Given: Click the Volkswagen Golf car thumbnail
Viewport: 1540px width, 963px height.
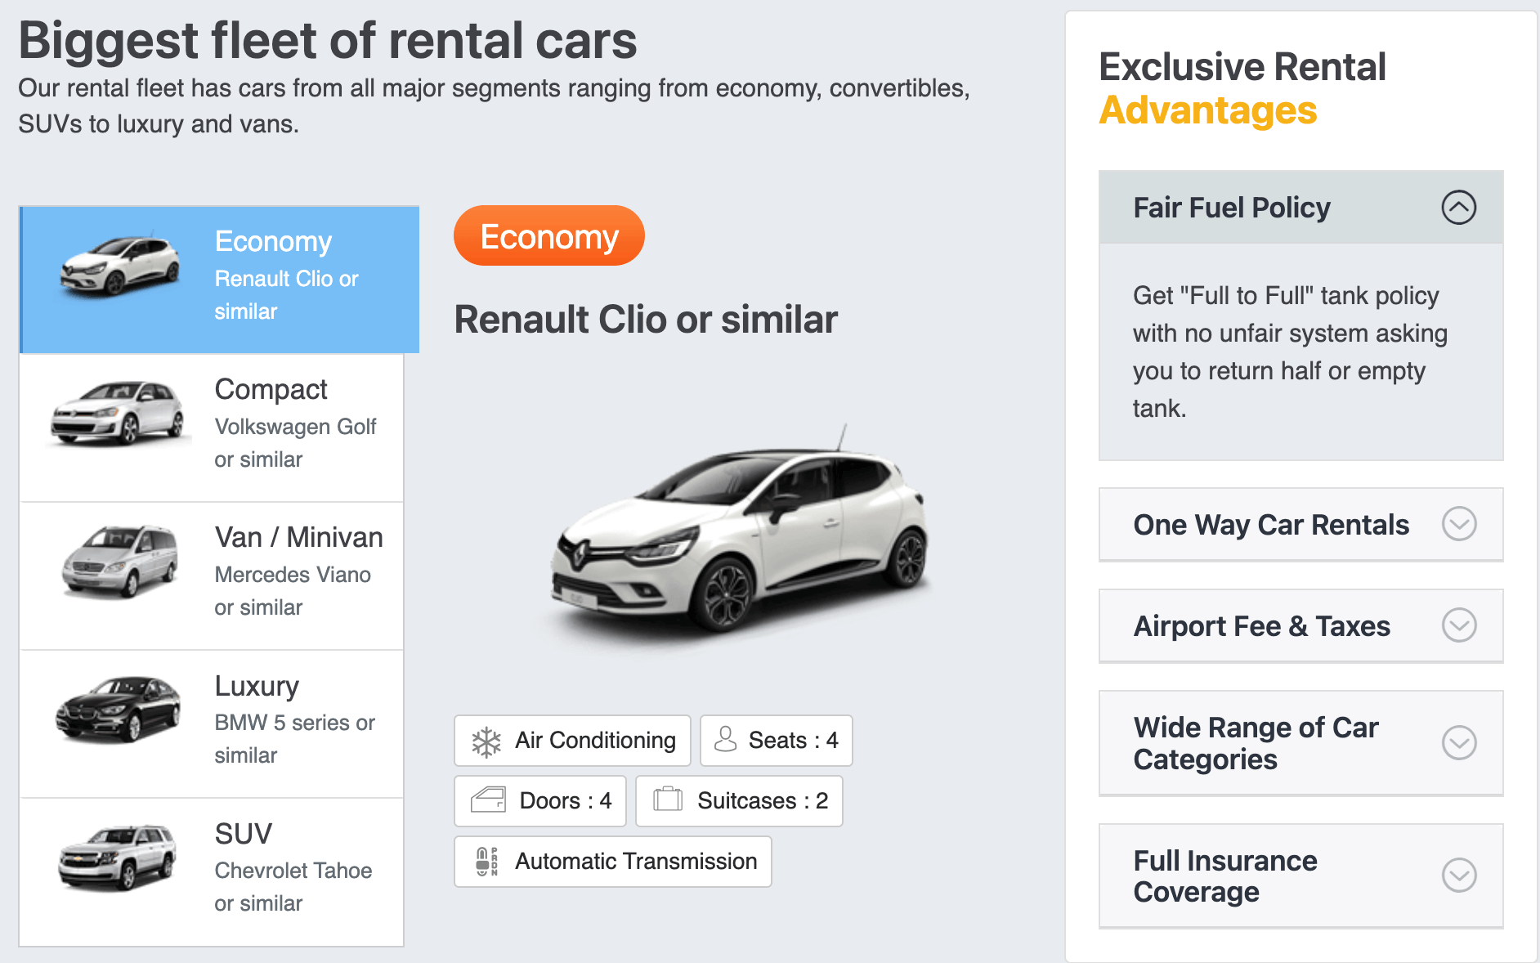Looking at the screenshot, I should pyautogui.click(x=119, y=413).
